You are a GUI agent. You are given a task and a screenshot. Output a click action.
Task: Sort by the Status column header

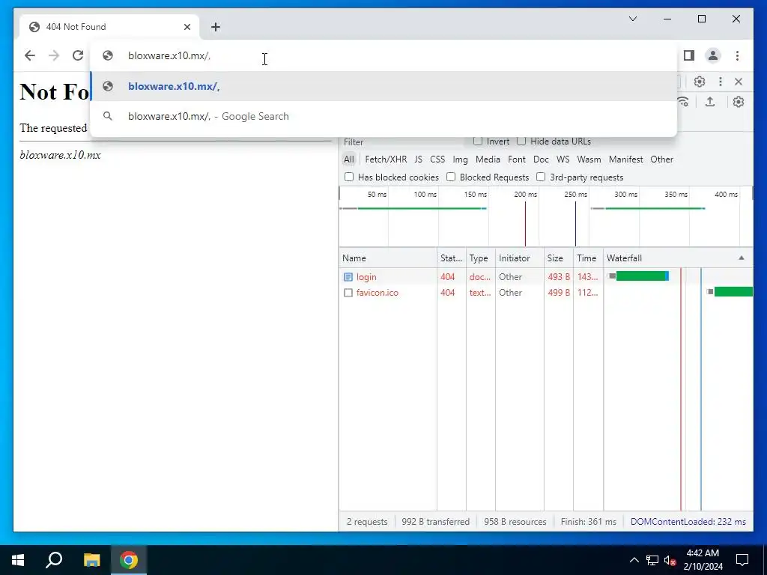[452, 258]
